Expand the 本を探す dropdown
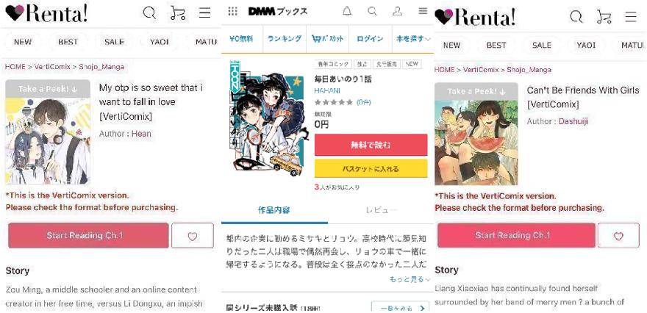 tap(413, 39)
